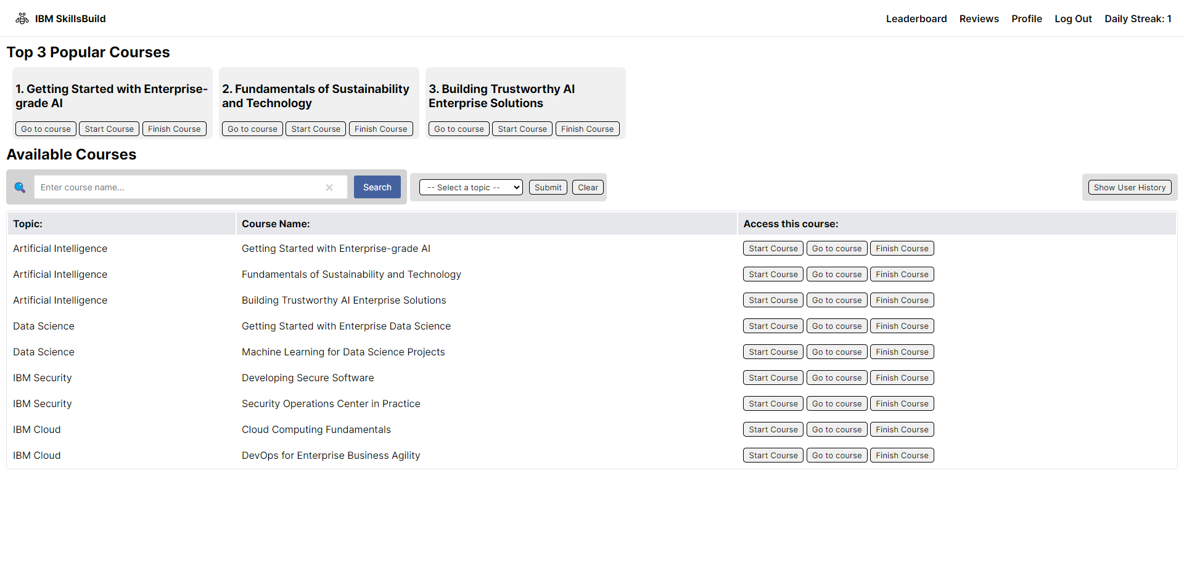Show User History
Image resolution: width=1184 pixels, height=582 pixels.
tap(1130, 187)
